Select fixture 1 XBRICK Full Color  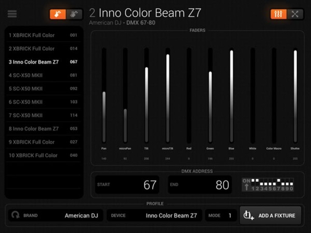43,35
